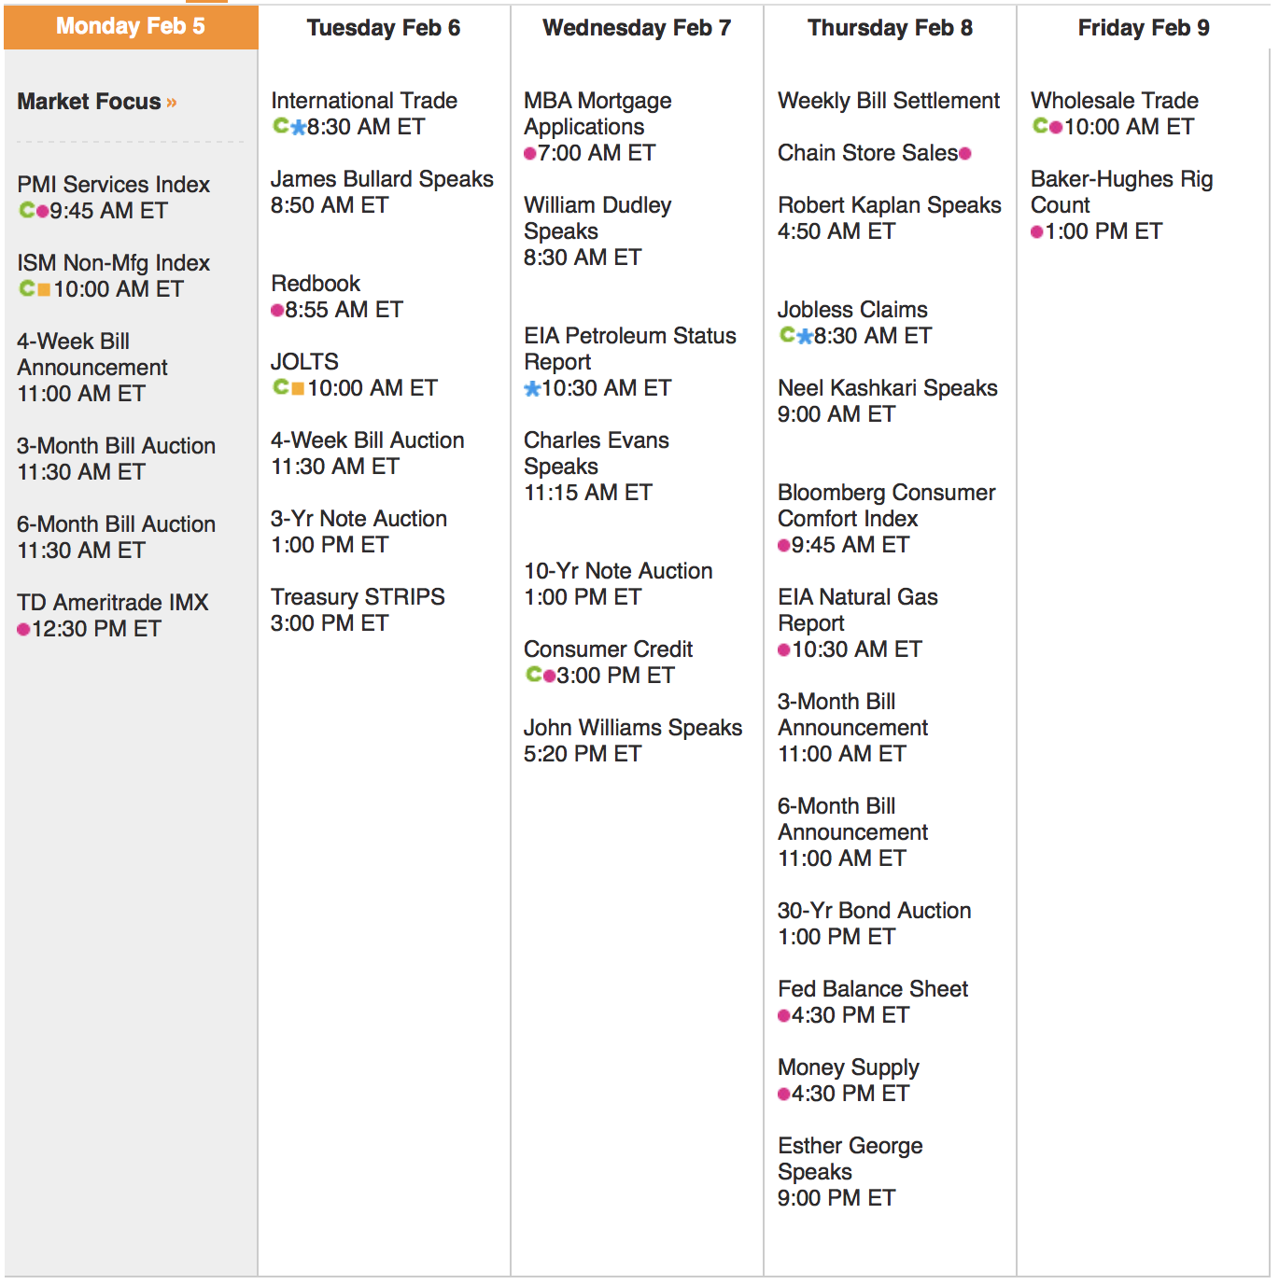Viewport: 1279px width, 1284px height.
Task: Open the Consumer Credit event link
Action: tap(608, 649)
